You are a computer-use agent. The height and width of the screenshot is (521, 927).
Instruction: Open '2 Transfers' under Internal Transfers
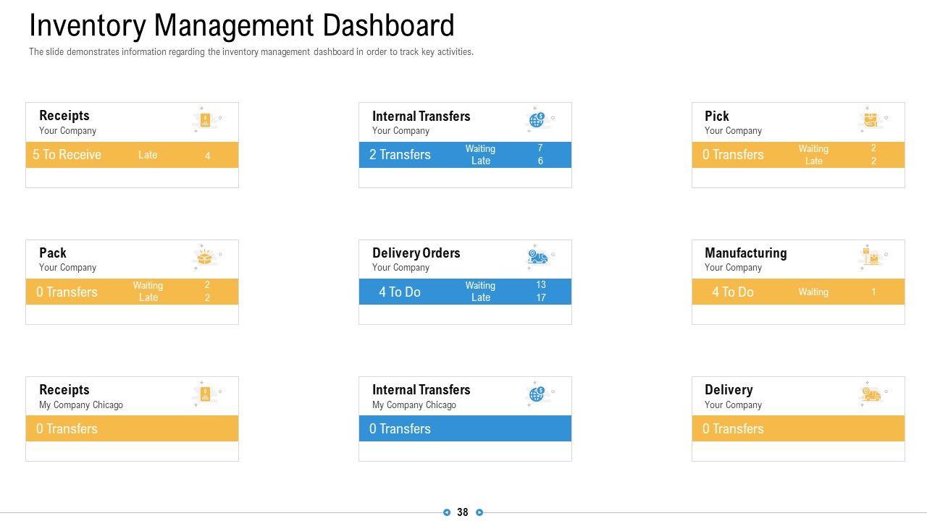pyautogui.click(x=400, y=155)
